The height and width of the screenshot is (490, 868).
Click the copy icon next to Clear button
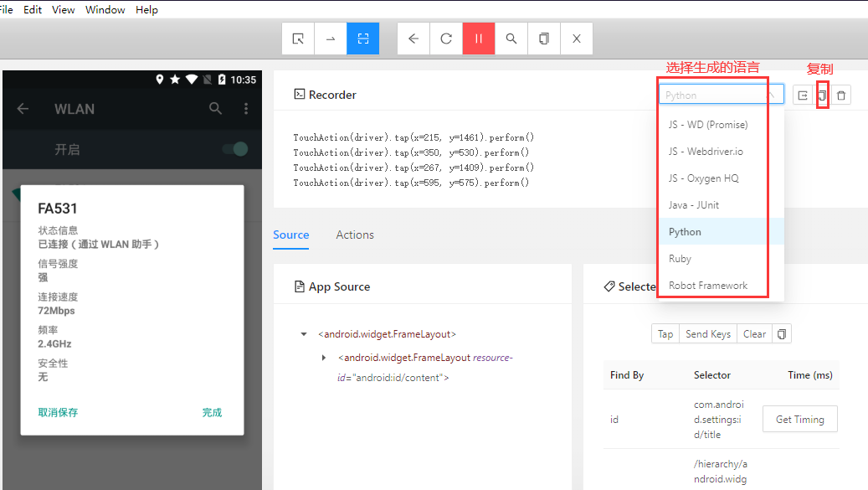click(781, 333)
